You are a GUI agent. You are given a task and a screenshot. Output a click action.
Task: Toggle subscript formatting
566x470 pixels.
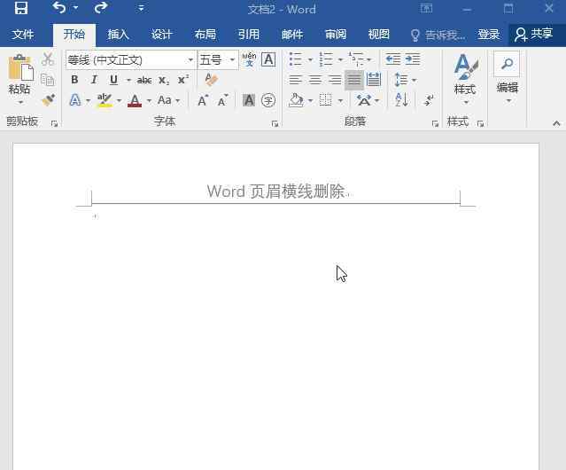(164, 80)
